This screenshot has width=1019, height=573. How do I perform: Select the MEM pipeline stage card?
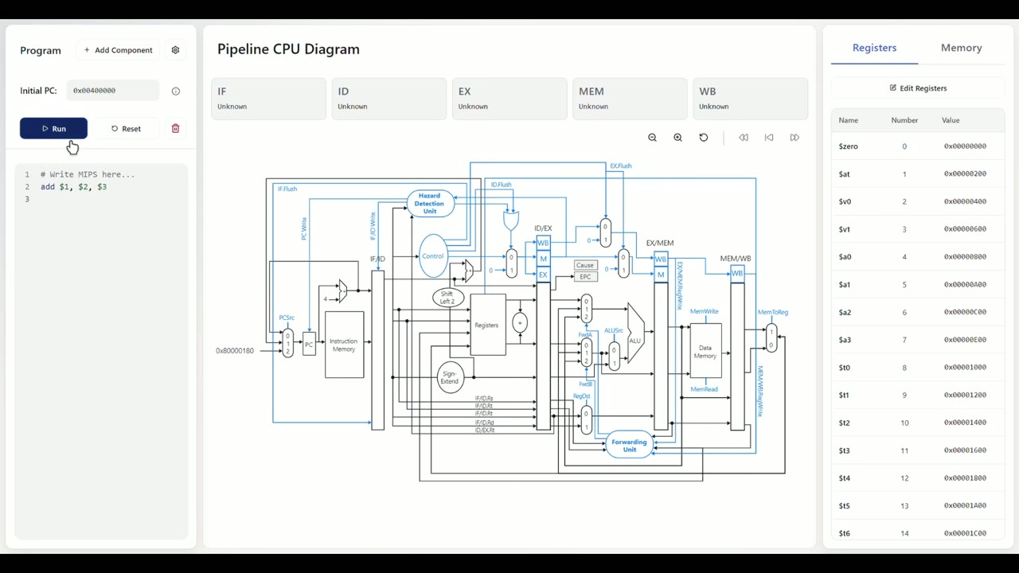click(x=630, y=99)
